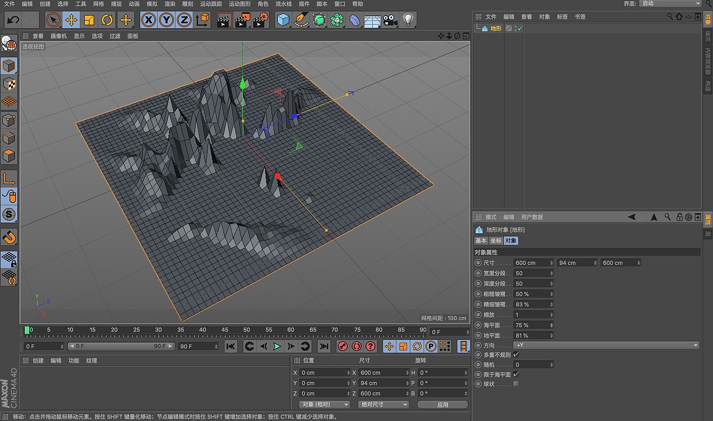This screenshot has width=713, height=421.
Task: Click the Camera object icon
Action: 390,21
